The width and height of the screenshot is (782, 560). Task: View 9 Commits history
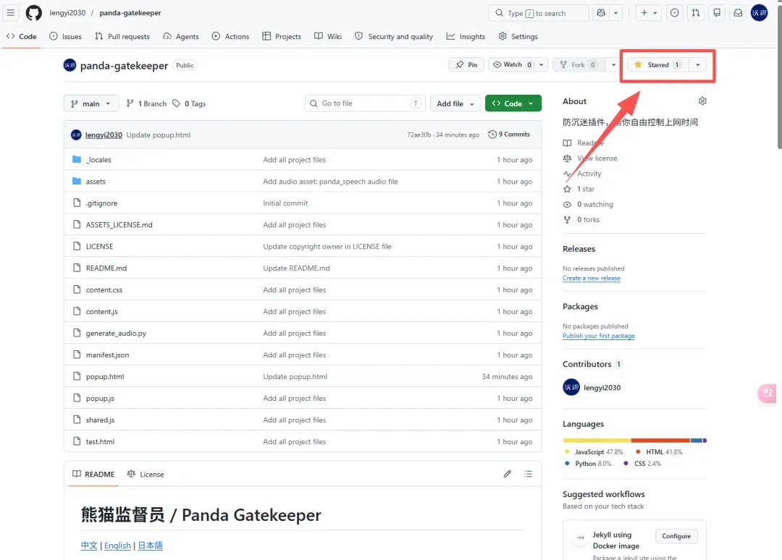click(509, 135)
